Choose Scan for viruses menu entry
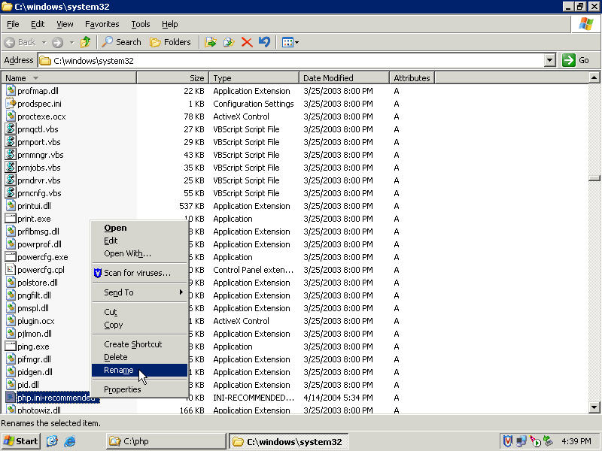The width and height of the screenshot is (602, 451). coord(137,273)
